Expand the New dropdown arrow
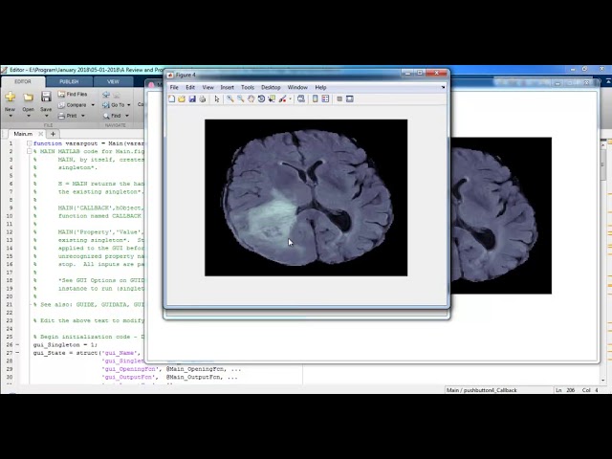The height and width of the screenshot is (459, 612). point(11,116)
